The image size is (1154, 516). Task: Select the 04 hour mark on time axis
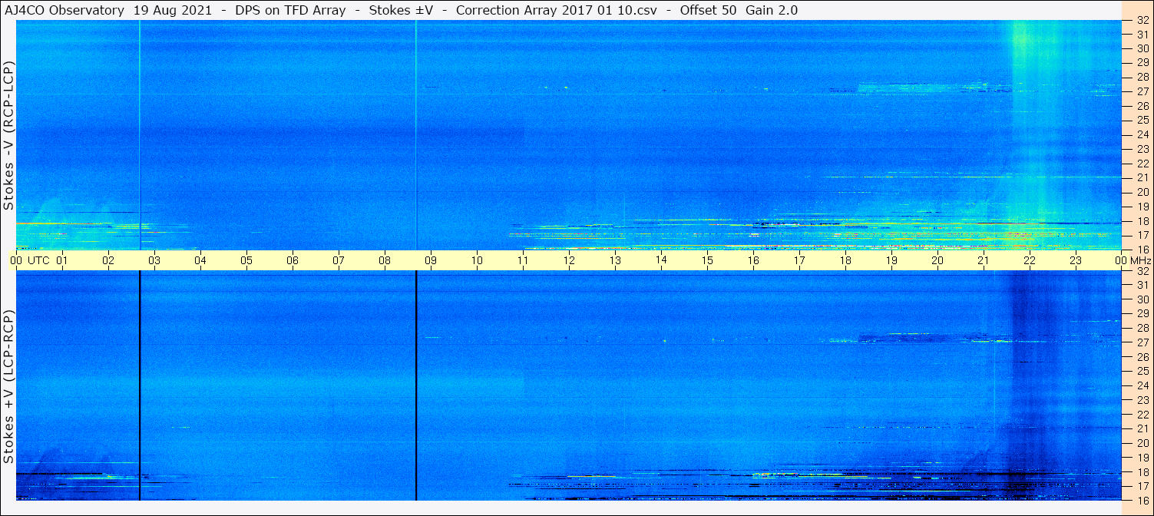point(200,260)
